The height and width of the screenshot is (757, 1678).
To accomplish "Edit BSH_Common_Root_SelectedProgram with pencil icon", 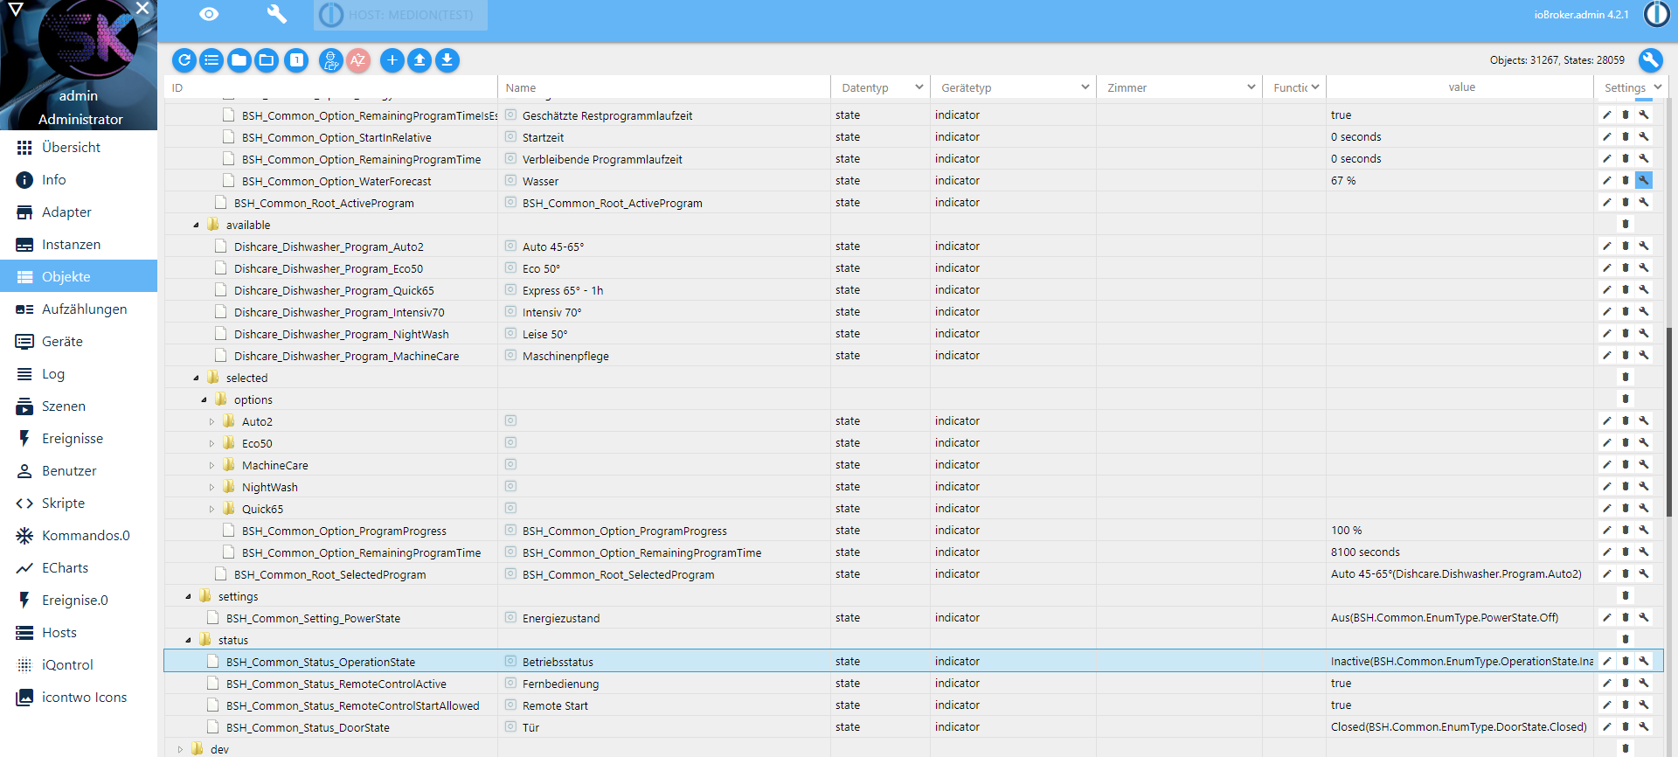I will coord(1606,573).
